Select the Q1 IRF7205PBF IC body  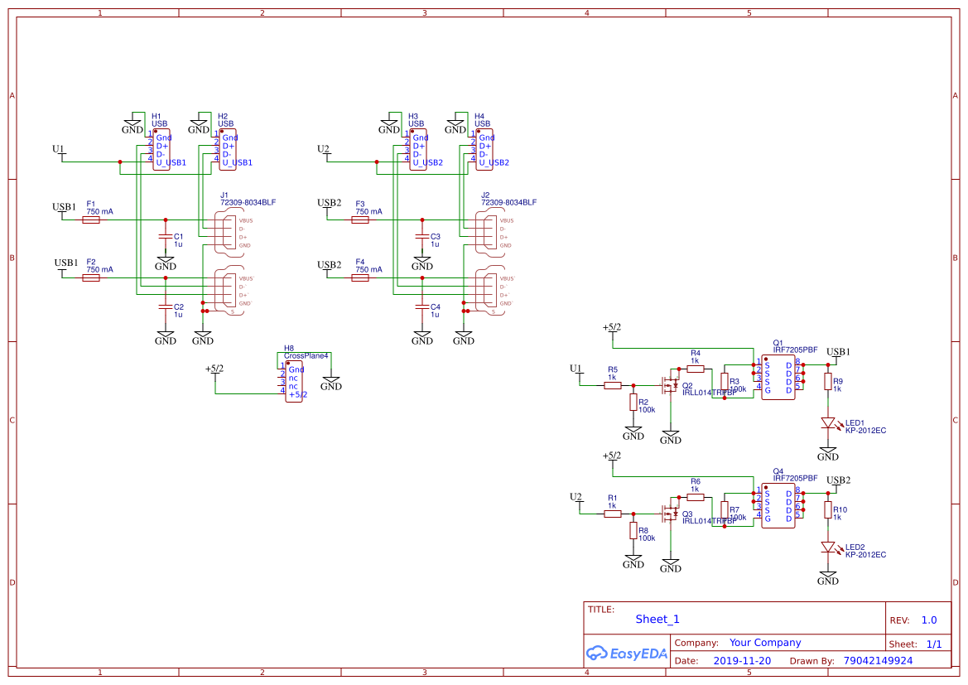[x=778, y=378]
